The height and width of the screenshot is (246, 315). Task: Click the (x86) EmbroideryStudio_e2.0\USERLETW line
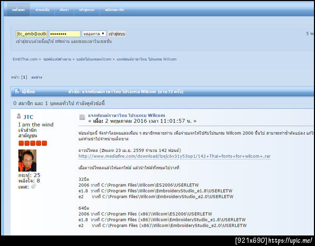point(162,225)
